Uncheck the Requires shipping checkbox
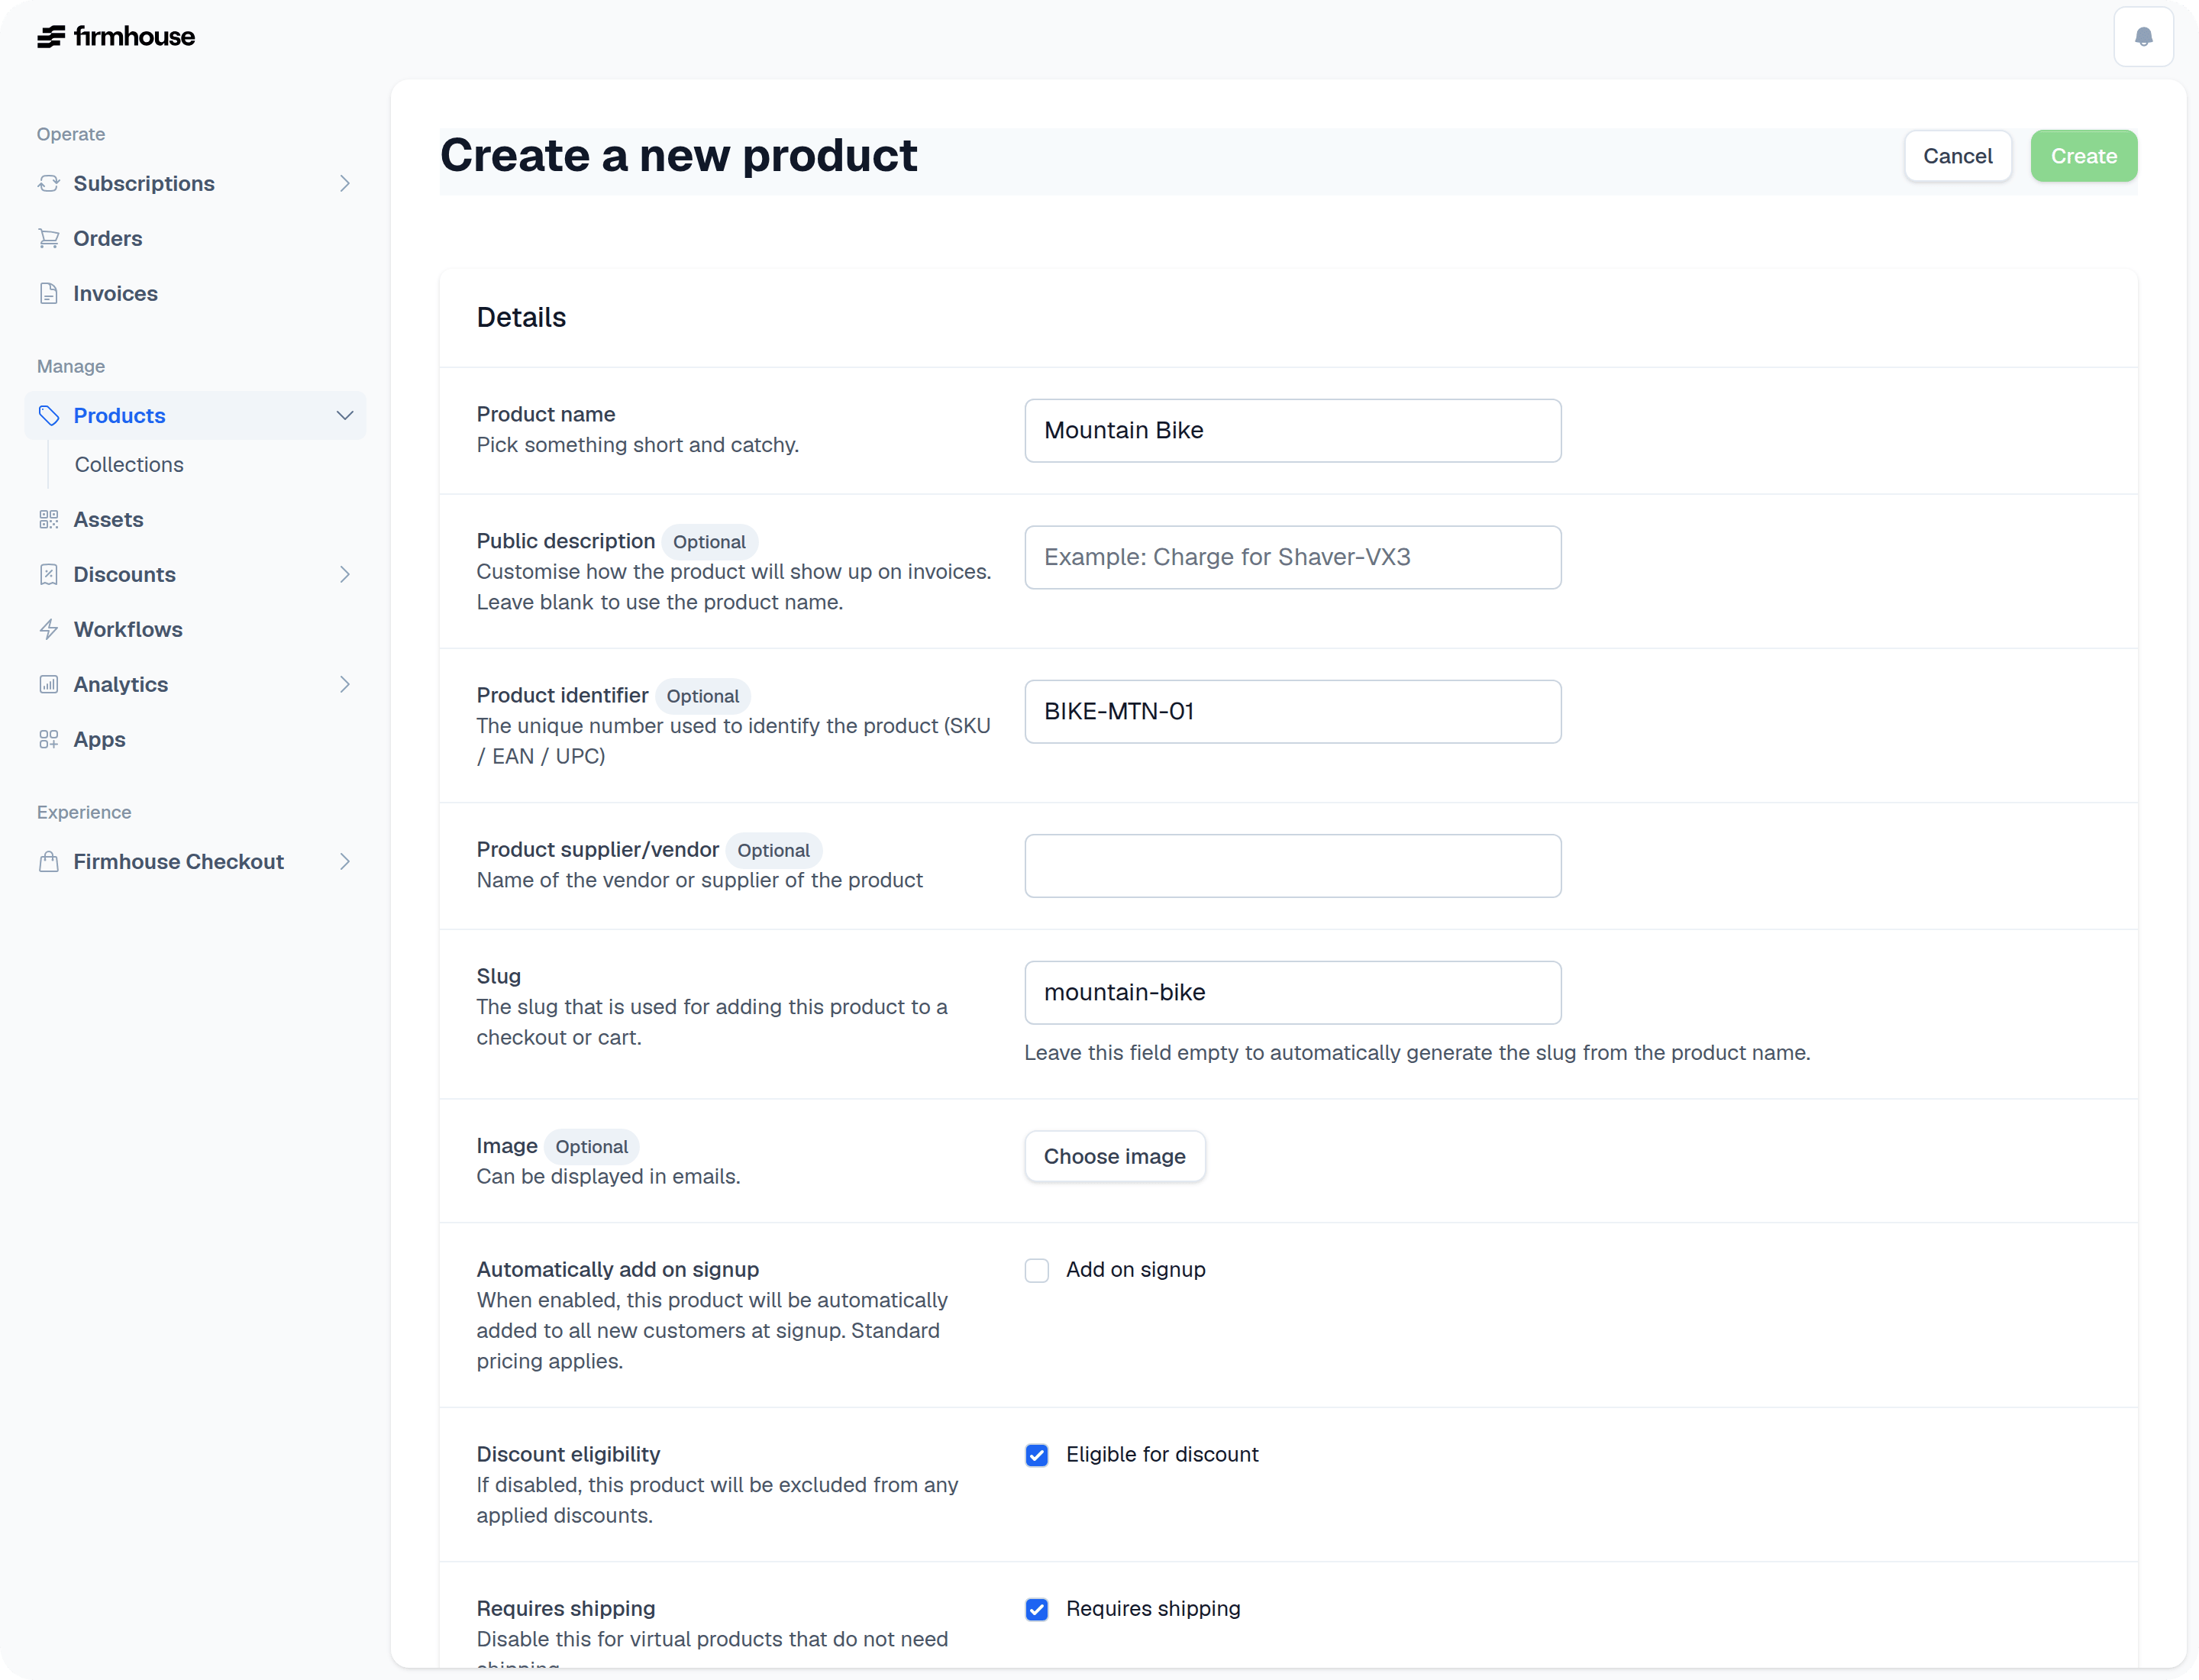This screenshot has height=1680, width=2199. (1036, 1609)
